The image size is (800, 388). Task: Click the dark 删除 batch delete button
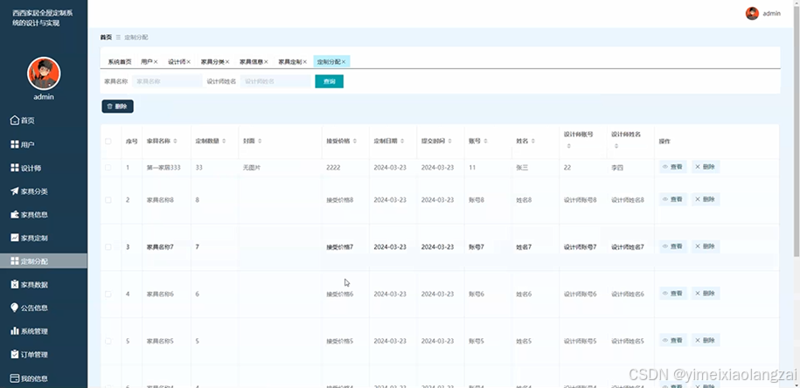(x=117, y=106)
